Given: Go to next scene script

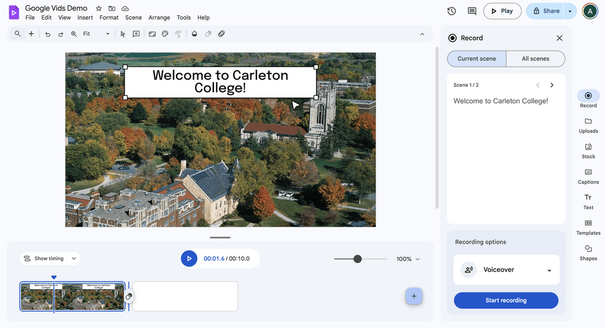Looking at the screenshot, I should click(x=552, y=85).
